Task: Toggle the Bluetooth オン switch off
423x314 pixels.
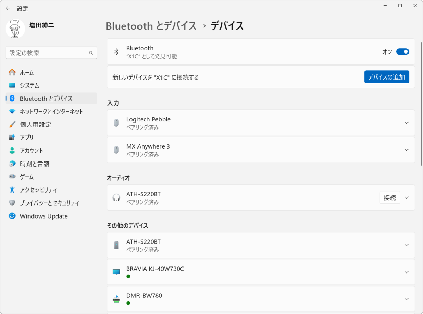Action: (x=402, y=51)
